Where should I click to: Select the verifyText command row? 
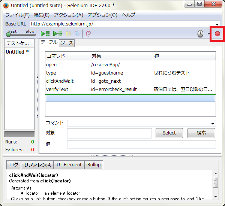tap(130, 90)
